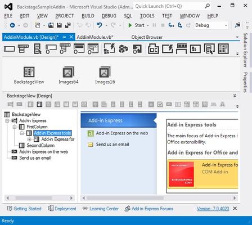Click the blue Undo arrow icon
Screen dimensions: 252x225
click(100, 25)
